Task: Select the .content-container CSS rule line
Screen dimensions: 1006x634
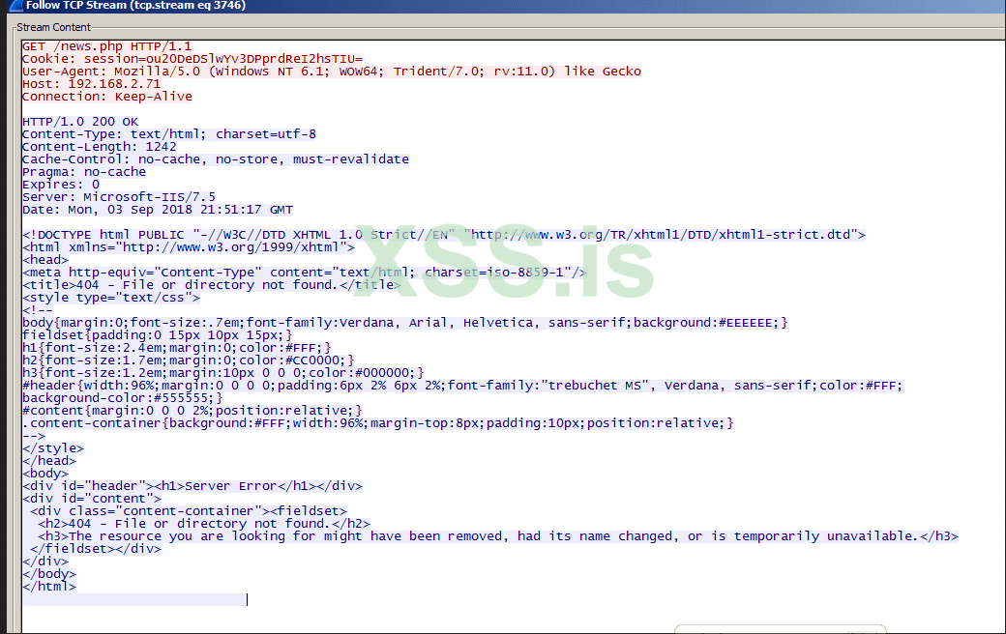Action: point(378,423)
